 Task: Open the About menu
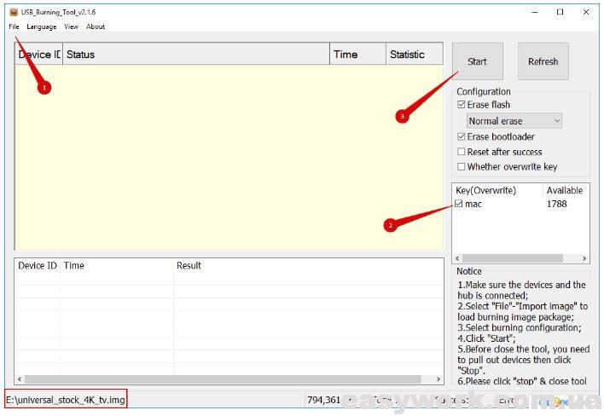(96, 26)
